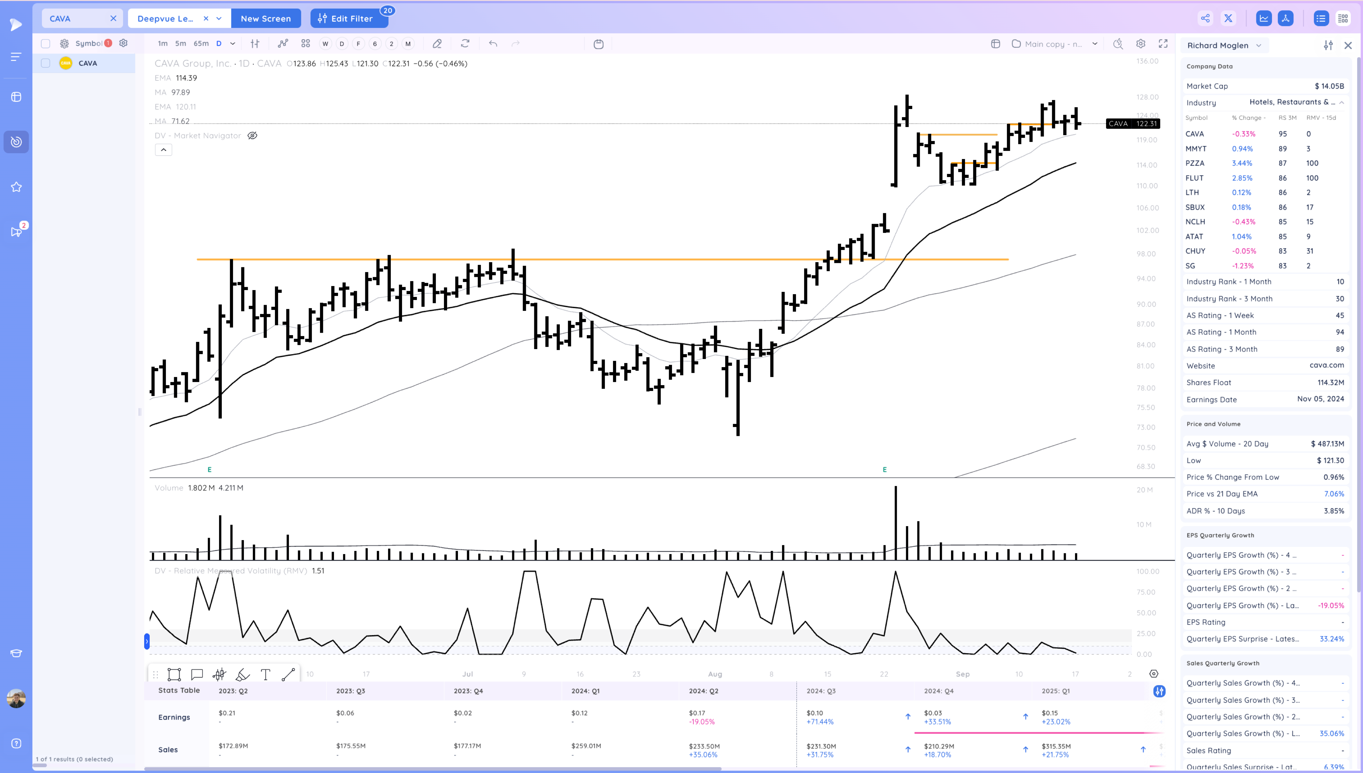Click the fullscreen chart icon
Image resolution: width=1363 pixels, height=773 pixels.
pos(1163,44)
